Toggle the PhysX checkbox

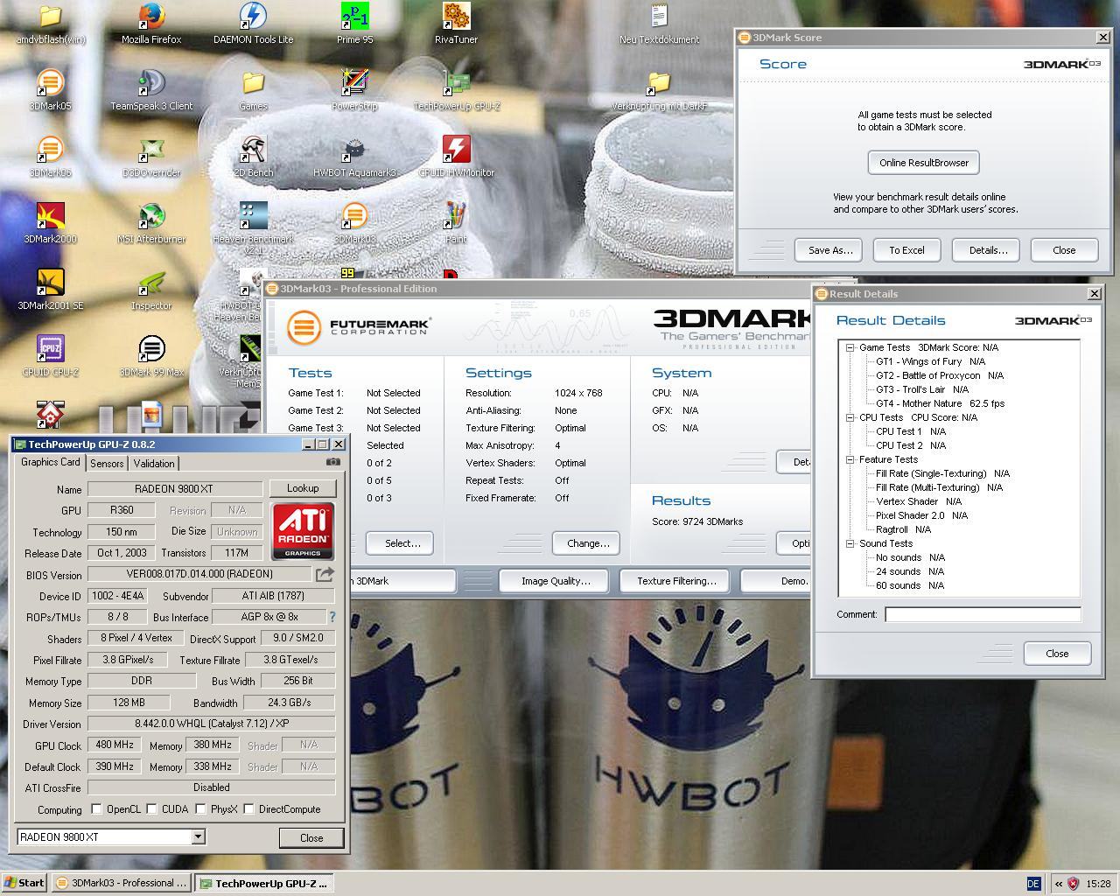(x=200, y=808)
